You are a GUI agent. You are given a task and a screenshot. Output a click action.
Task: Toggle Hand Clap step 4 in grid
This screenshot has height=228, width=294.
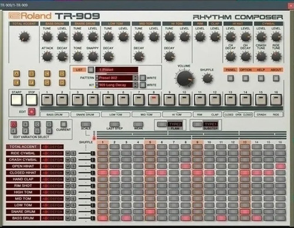(x=138, y=179)
